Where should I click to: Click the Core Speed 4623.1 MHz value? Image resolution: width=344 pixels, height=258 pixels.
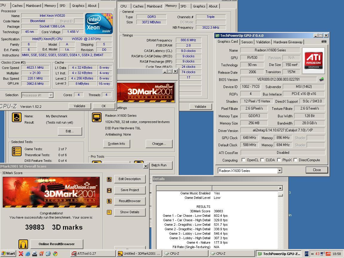coord(35,68)
